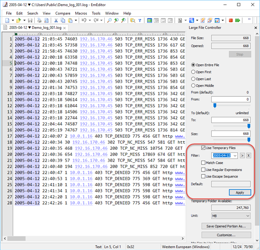The width and height of the screenshot is (260, 250).
Task: Click the From slider thumb
Action: click(215, 105)
